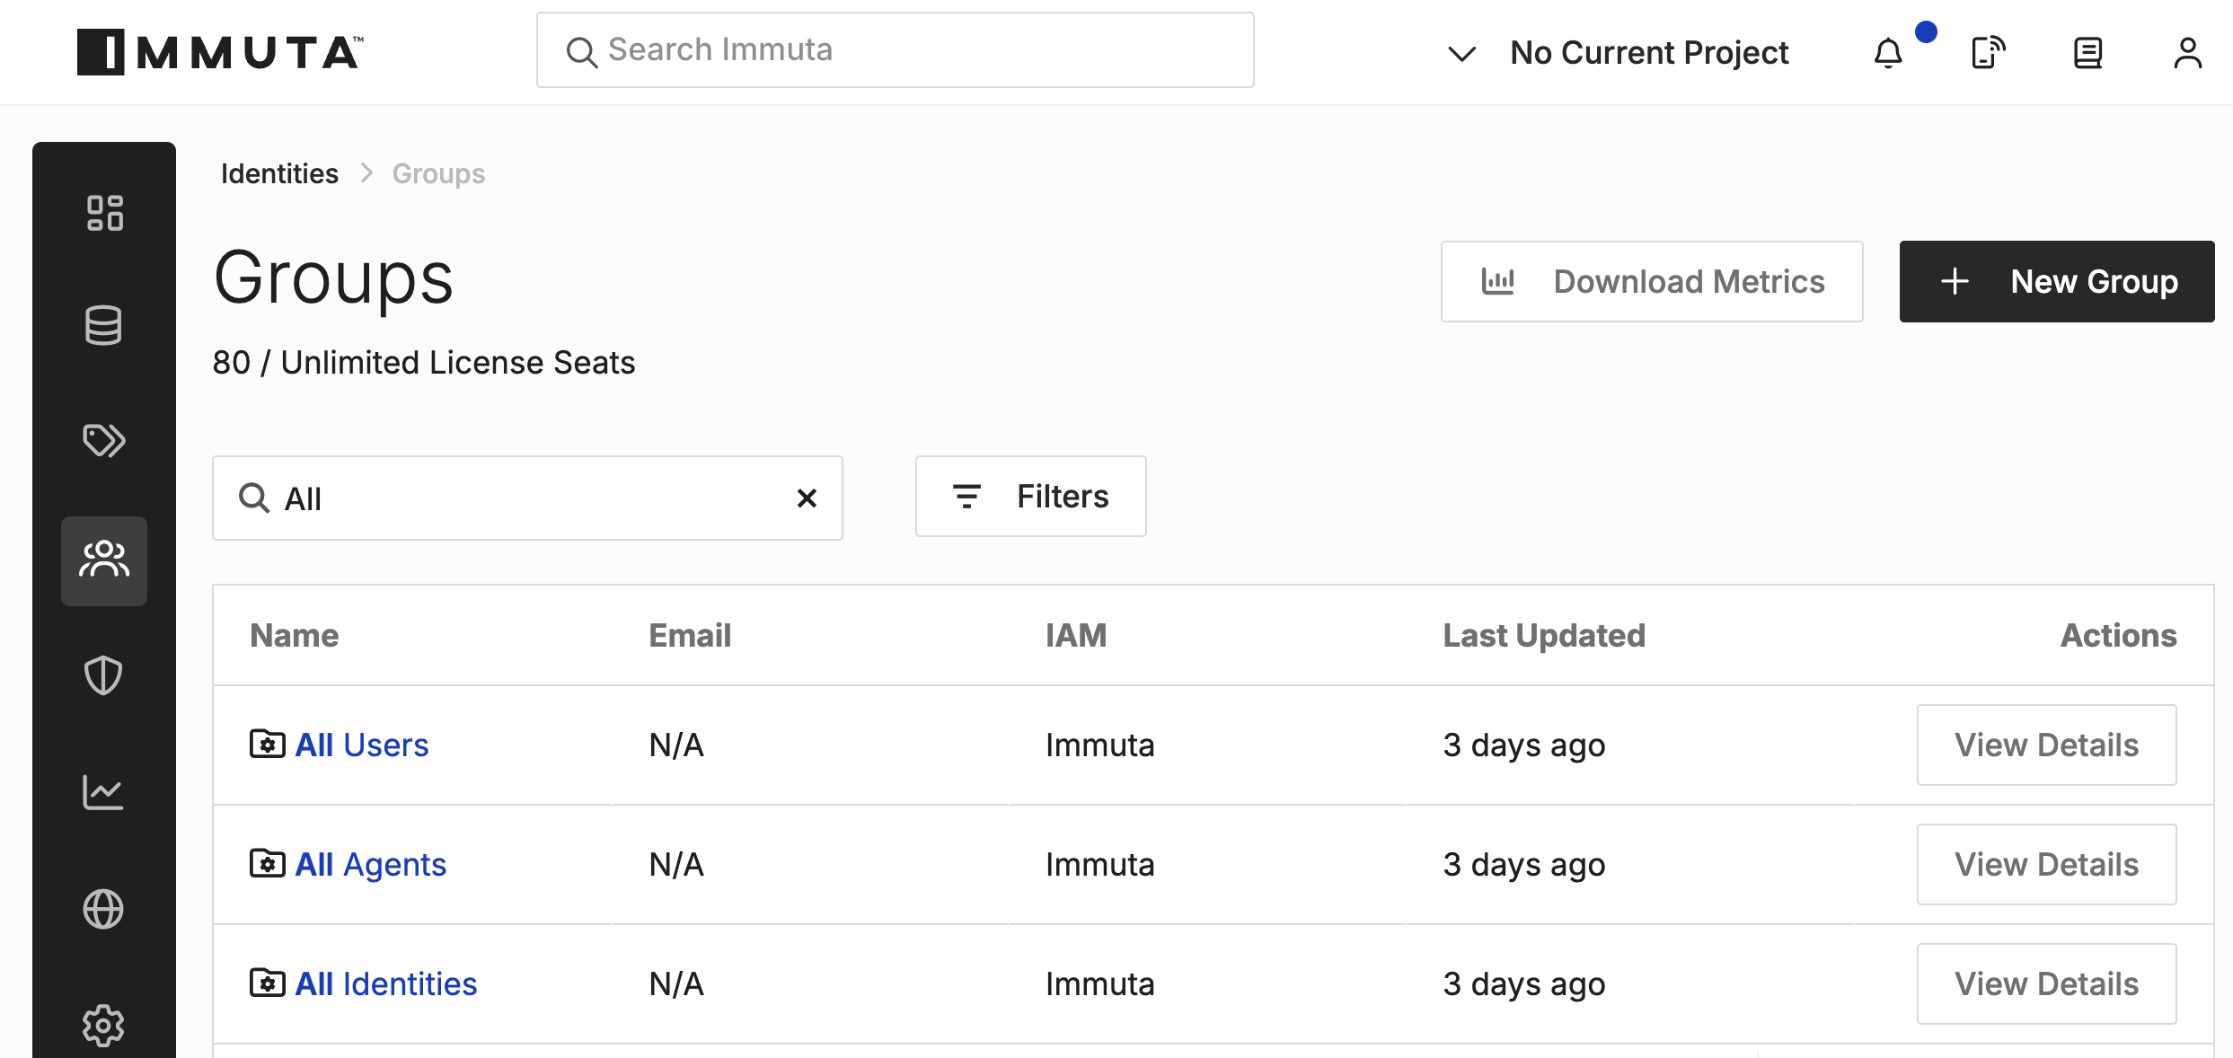Open the user profile icon

click(2187, 53)
